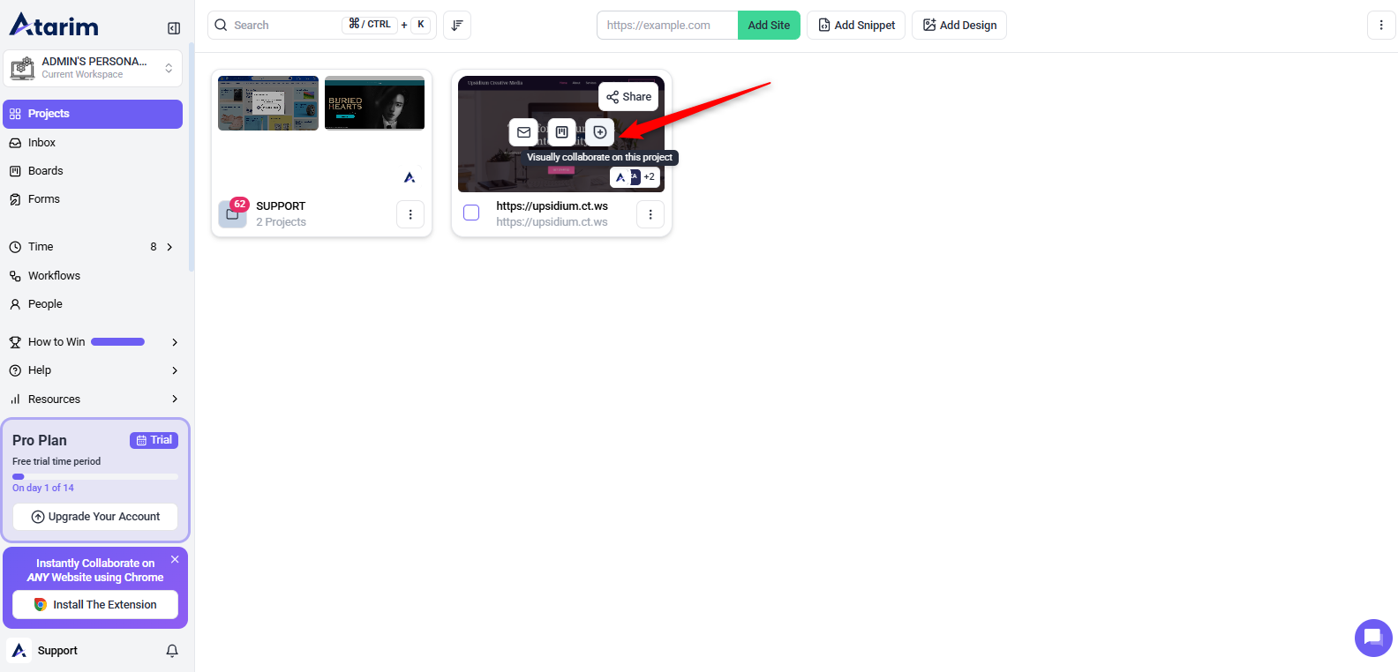Viewport: 1398px width, 672px height.
Task: Click the visually collaborate icon on upsidium project
Action: coord(600,132)
